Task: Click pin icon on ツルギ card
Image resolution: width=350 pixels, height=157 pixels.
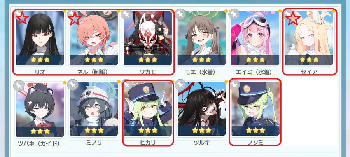Action: (180, 85)
